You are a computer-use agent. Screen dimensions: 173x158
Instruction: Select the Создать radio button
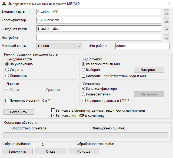coord(7,70)
